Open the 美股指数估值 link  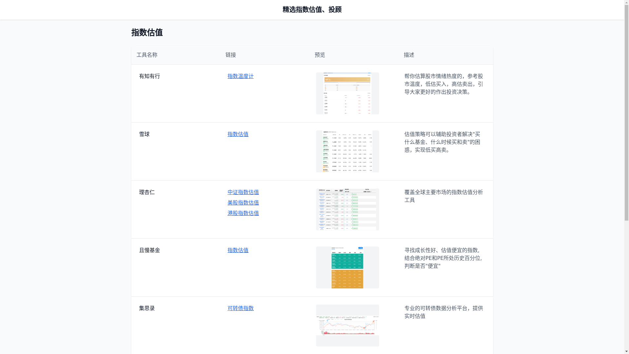pyautogui.click(x=243, y=203)
